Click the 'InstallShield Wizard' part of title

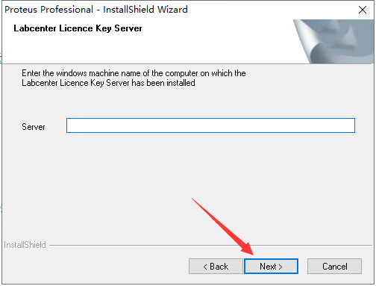point(145,10)
